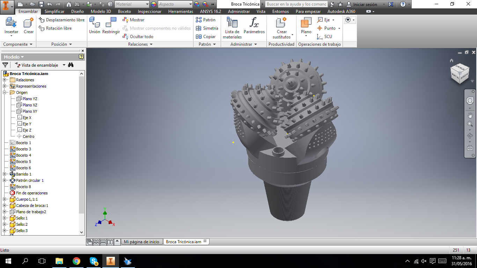
Task: Open the Material dropdown
Action: tap(132, 4)
